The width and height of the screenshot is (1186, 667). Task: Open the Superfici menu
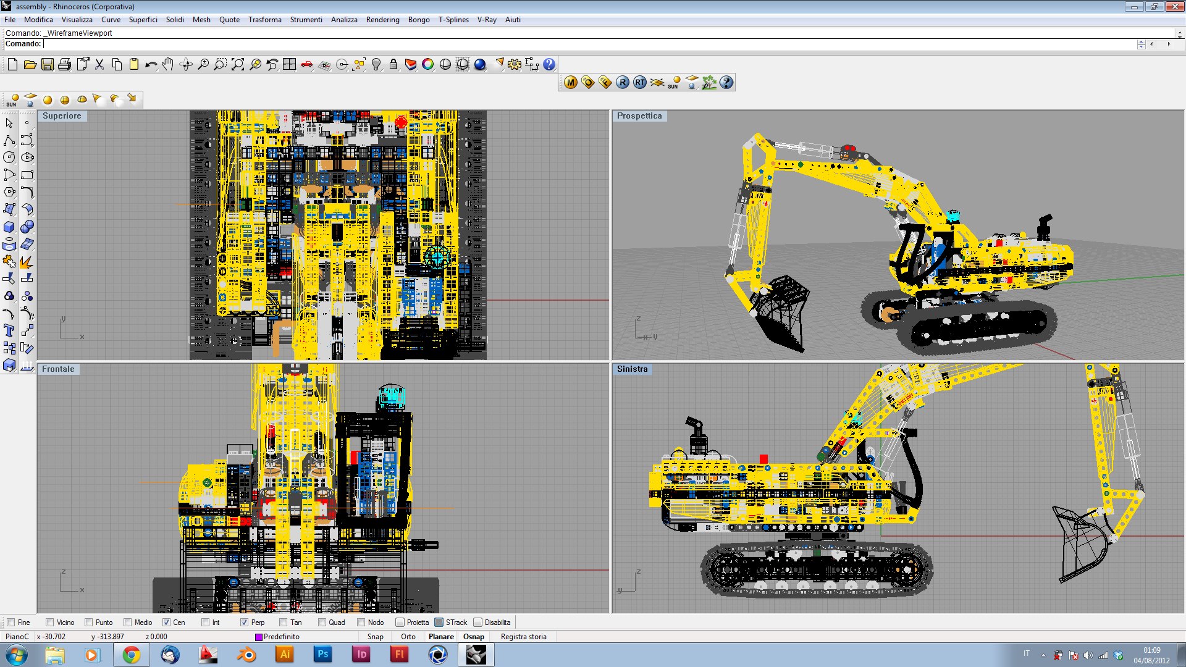click(x=143, y=20)
